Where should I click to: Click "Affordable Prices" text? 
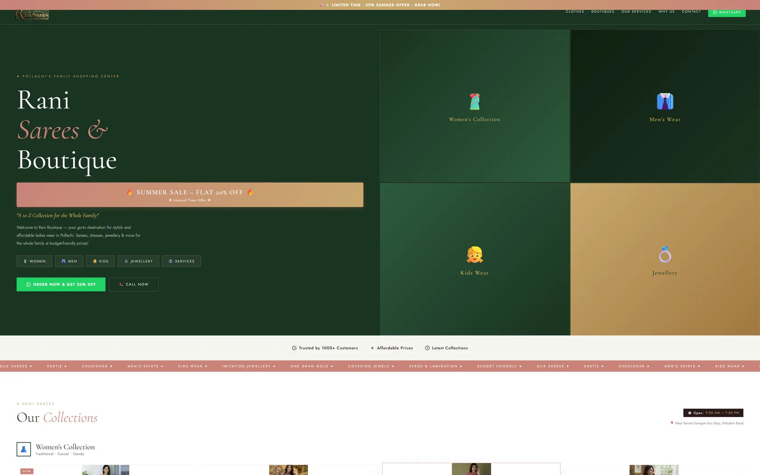tap(395, 348)
